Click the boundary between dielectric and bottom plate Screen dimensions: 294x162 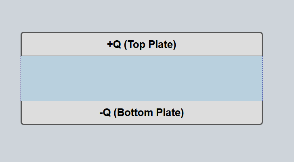(142, 101)
